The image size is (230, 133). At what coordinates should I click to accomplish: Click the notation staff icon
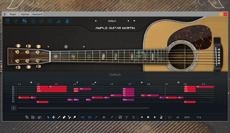tap(170, 117)
